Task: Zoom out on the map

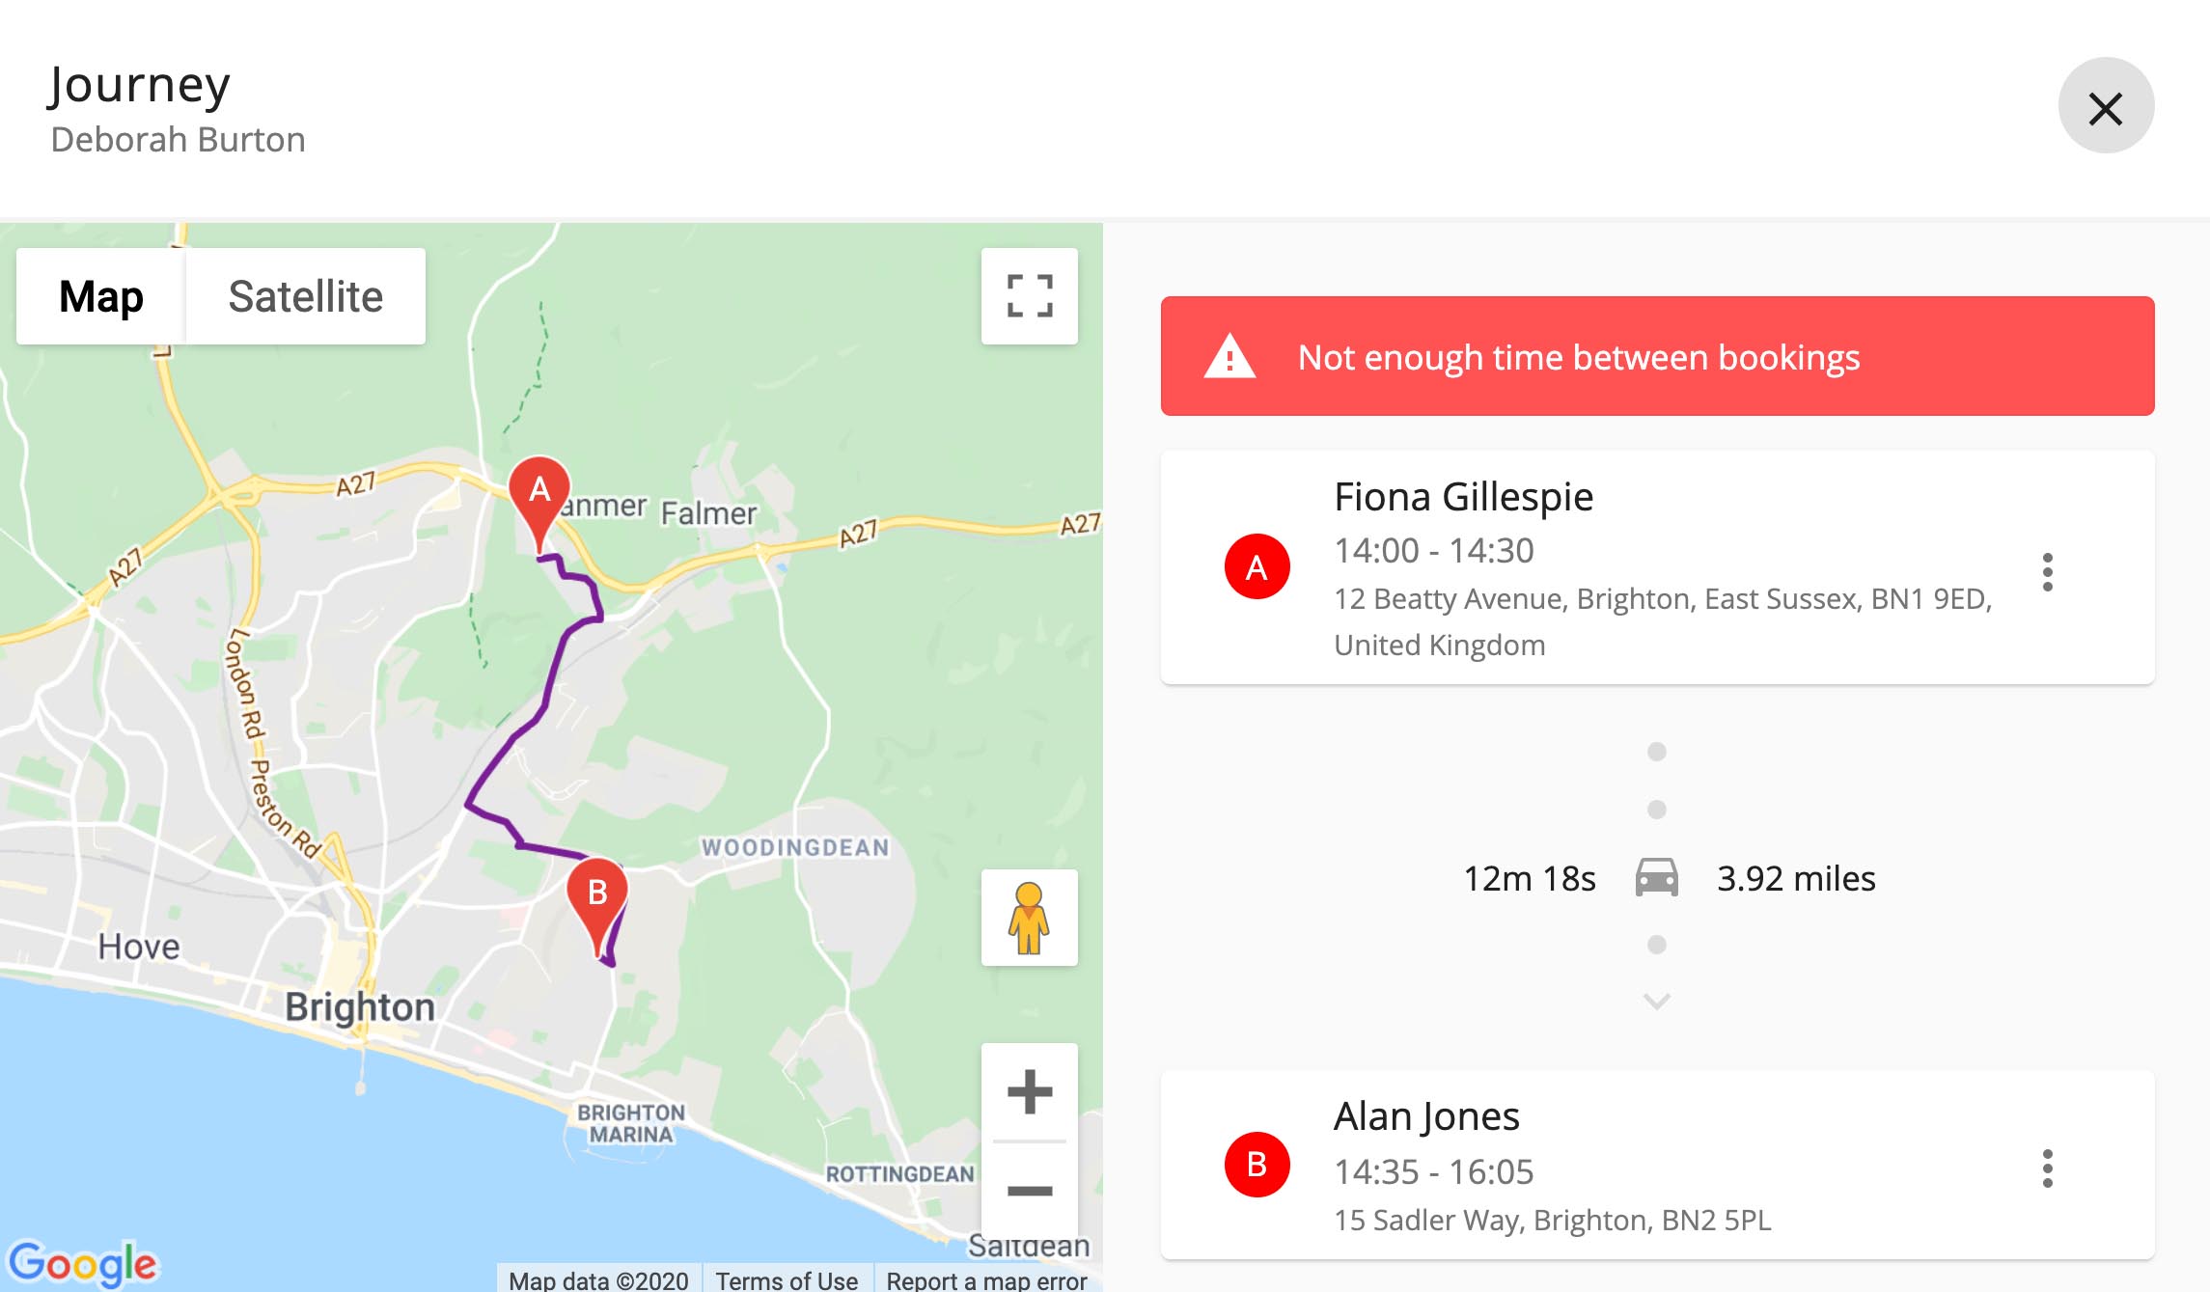Action: 1029,1191
